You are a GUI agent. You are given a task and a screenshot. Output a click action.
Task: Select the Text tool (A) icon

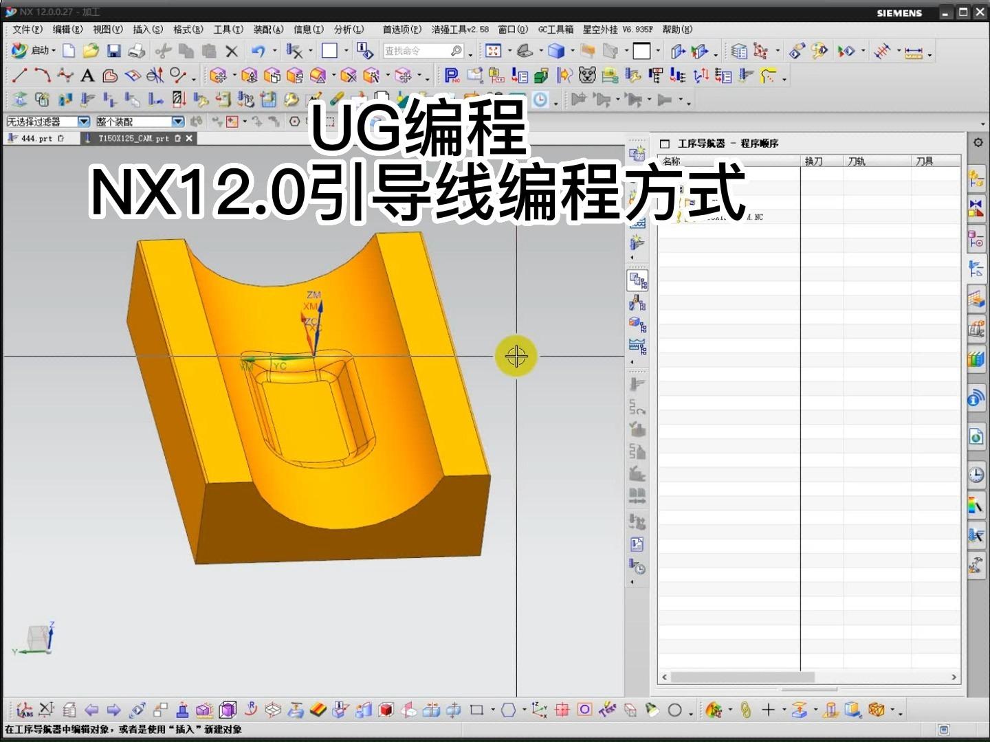[87, 76]
